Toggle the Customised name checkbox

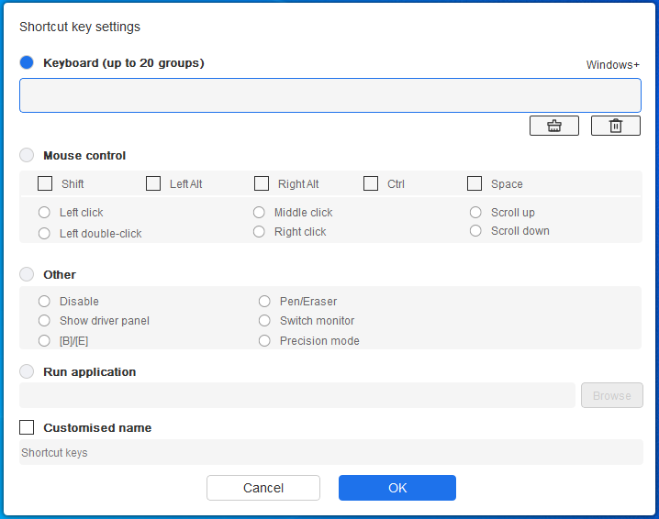coord(27,427)
